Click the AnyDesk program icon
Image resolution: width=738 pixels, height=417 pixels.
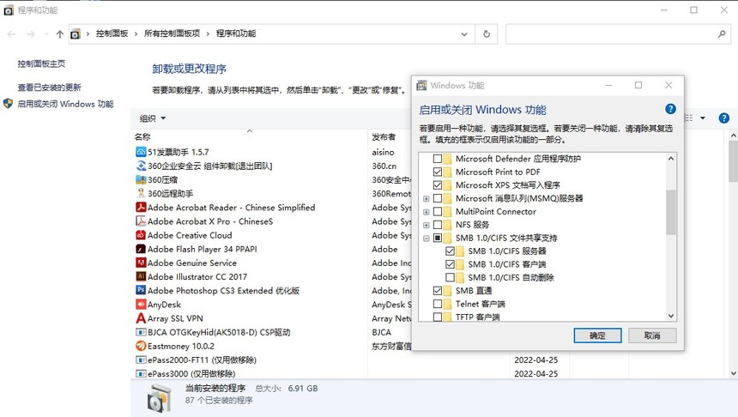pyautogui.click(x=141, y=305)
